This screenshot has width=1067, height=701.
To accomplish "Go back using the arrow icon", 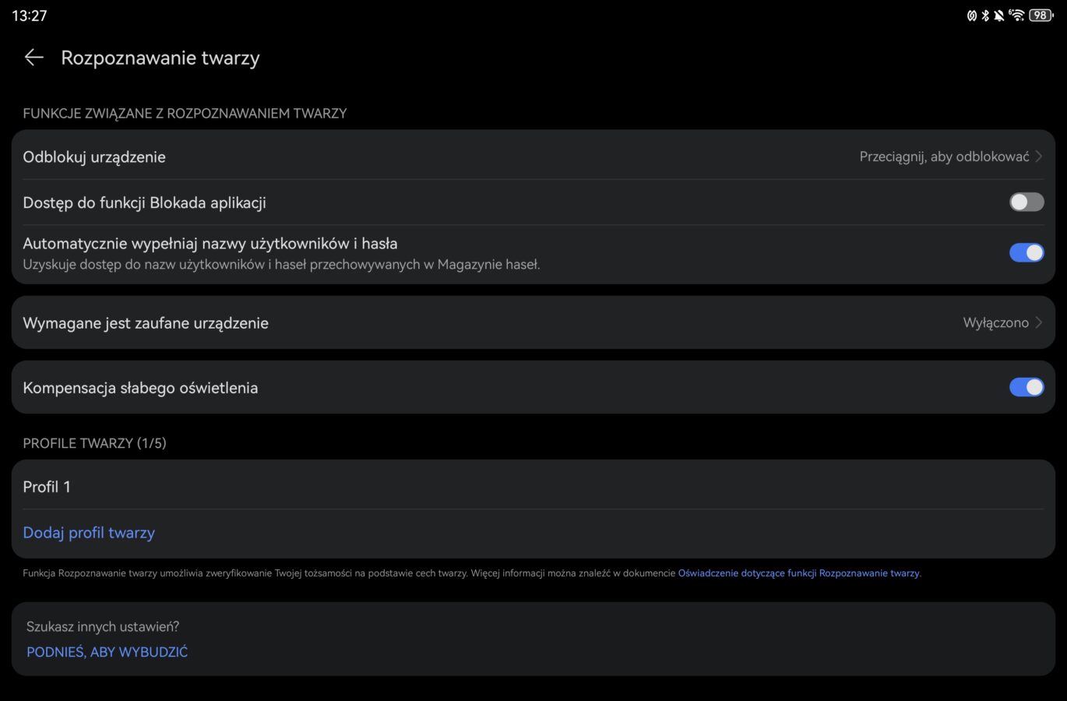I will pos(33,57).
